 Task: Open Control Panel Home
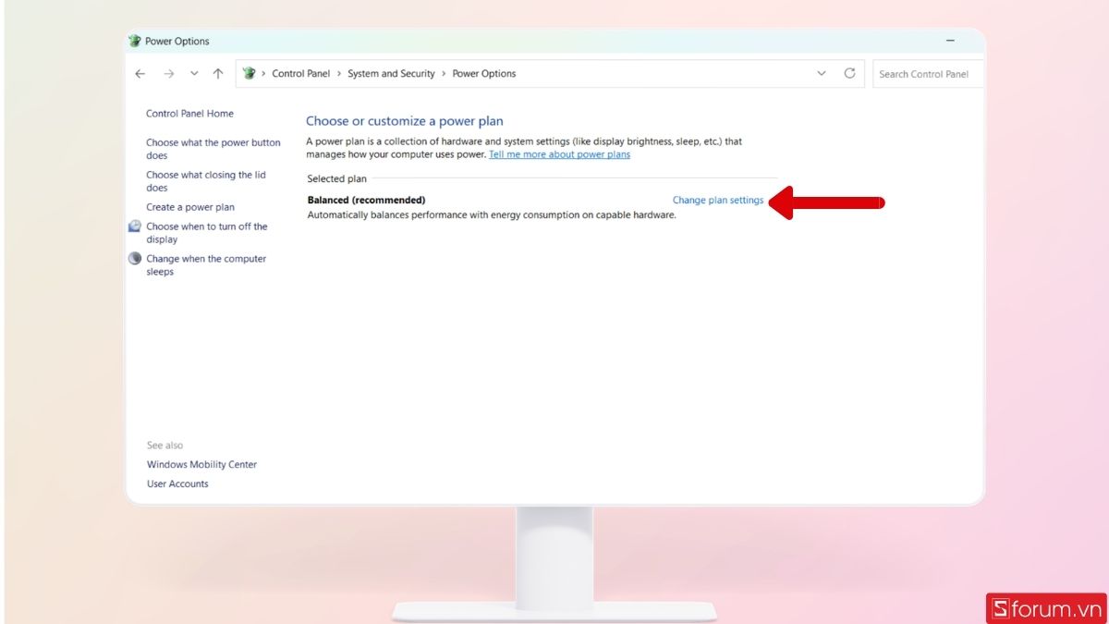[x=189, y=113]
